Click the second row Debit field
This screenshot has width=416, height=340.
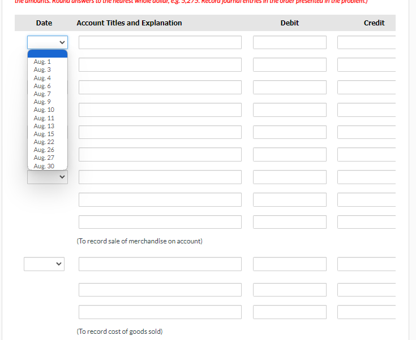tap(290, 64)
